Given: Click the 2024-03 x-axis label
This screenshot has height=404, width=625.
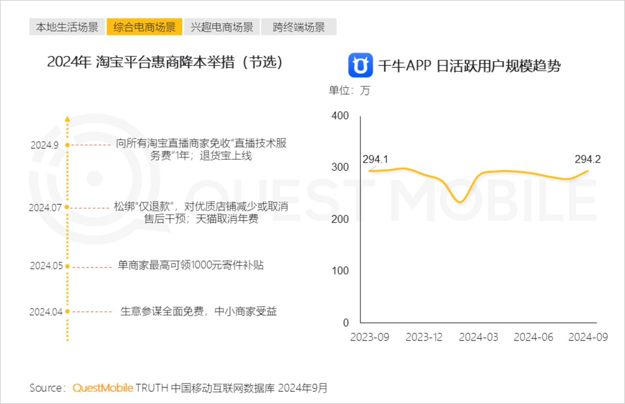Looking at the screenshot, I should point(478,337).
